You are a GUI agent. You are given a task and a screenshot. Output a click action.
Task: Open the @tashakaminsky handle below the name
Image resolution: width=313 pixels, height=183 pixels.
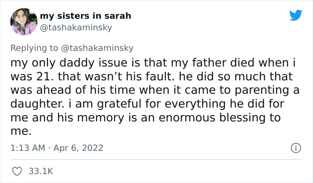coord(76,27)
